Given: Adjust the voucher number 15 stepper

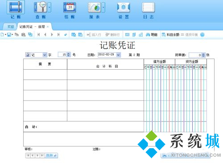Looking at the screenshot, I should 68,54.
